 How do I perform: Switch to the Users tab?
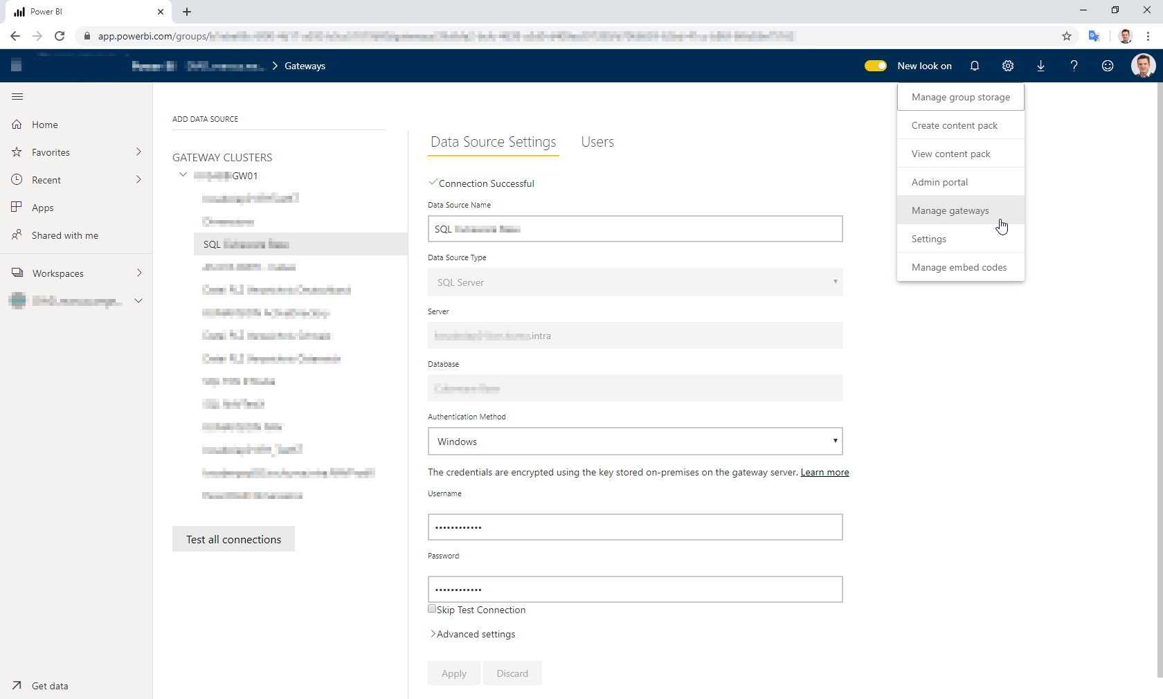pos(597,142)
